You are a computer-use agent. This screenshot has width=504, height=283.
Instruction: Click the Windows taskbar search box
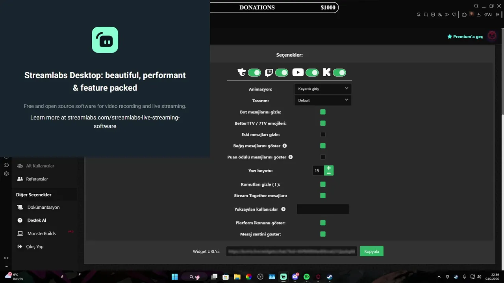coord(195,277)
